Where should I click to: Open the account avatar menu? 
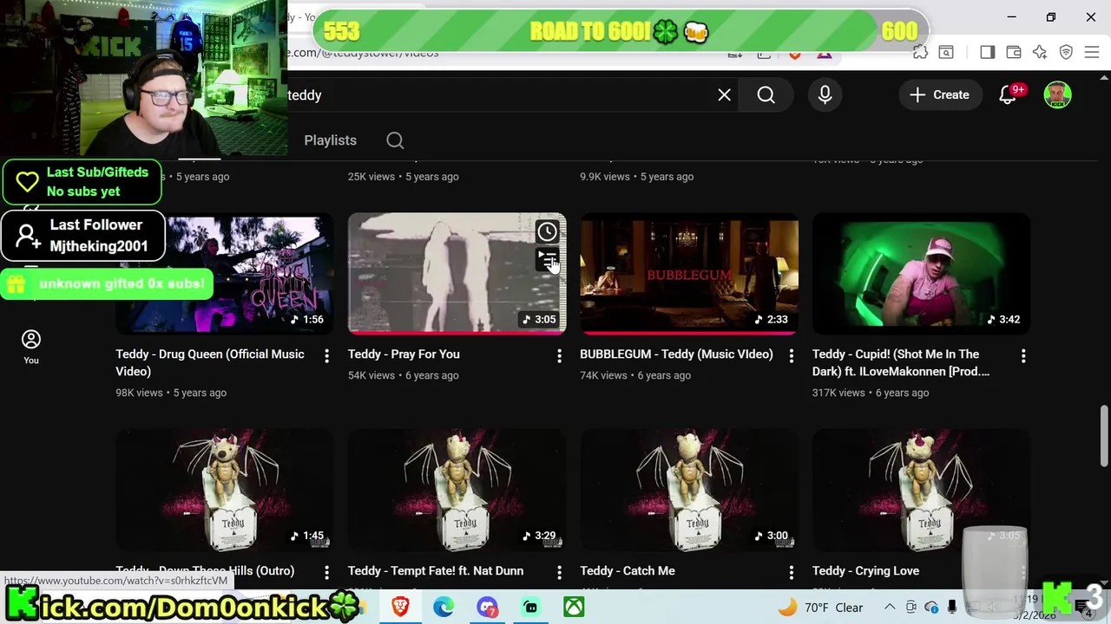click(x=1057, y=95)
